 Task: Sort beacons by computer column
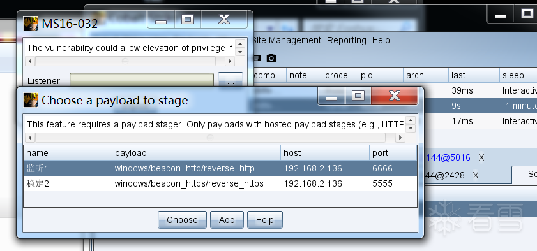pyautogui.click(x=269, y=75)
